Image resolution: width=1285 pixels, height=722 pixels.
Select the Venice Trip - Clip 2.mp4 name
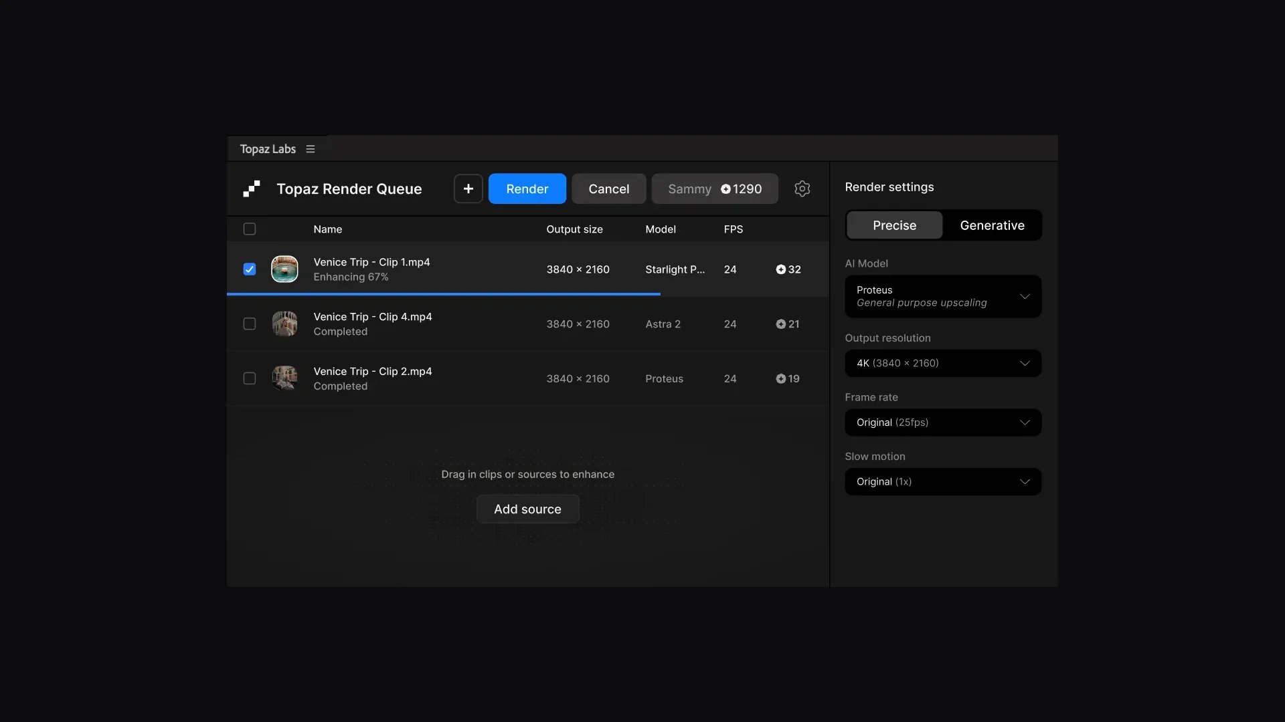click(x=373, y=372)
